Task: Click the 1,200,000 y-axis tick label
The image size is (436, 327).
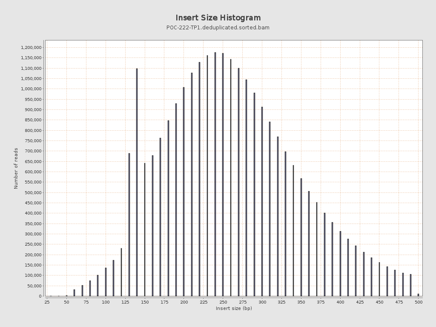Action: (31, 48)
